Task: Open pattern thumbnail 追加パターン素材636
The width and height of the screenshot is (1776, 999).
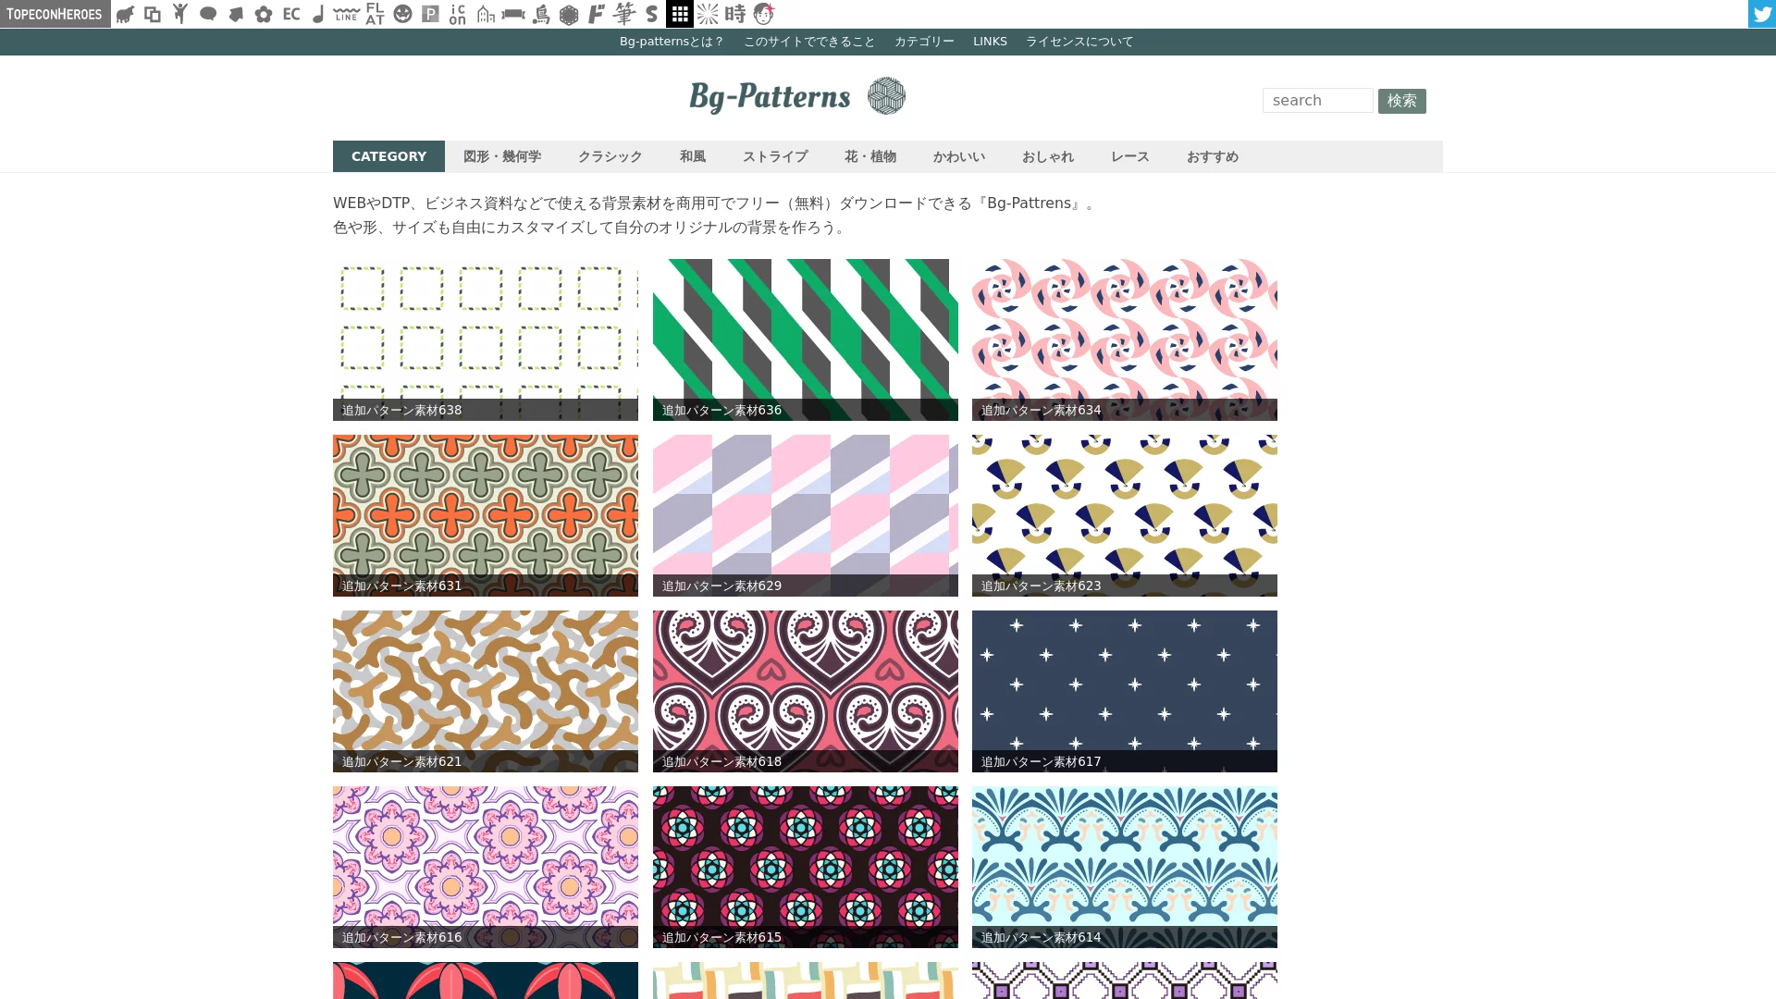Action: 805,339
